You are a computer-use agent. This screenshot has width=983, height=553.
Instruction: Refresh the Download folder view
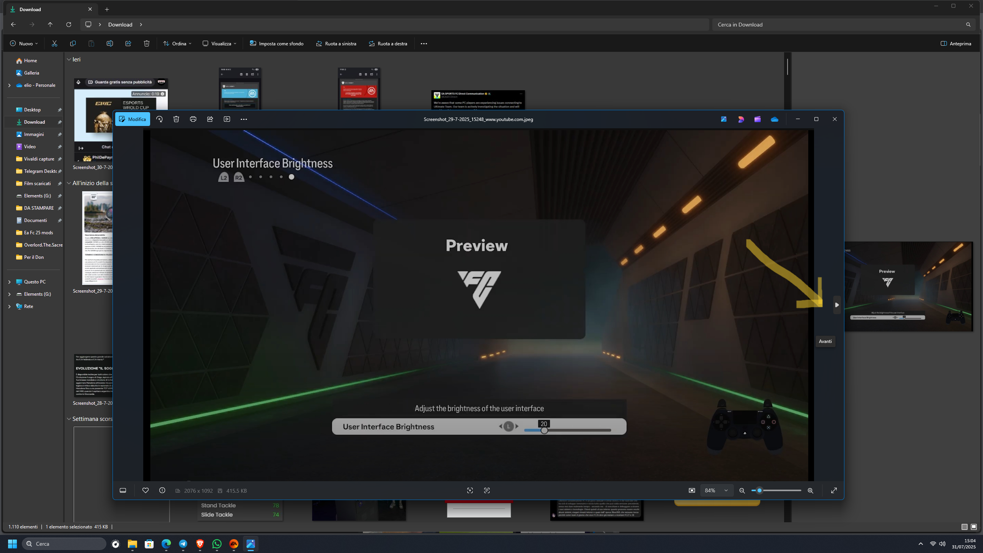pos(69,25)
